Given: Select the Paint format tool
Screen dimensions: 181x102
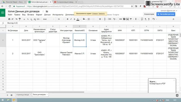Looking at the screenshot, I should coord(20,19).
